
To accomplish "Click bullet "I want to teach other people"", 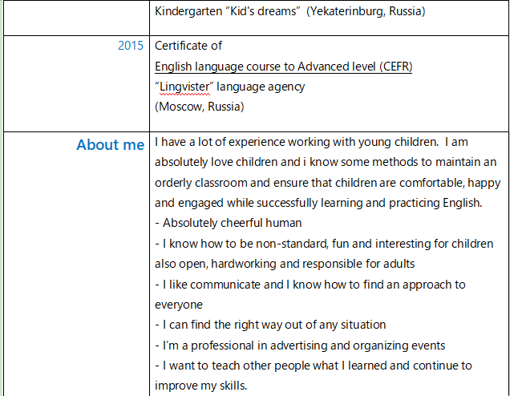I will tap(314, 366).
